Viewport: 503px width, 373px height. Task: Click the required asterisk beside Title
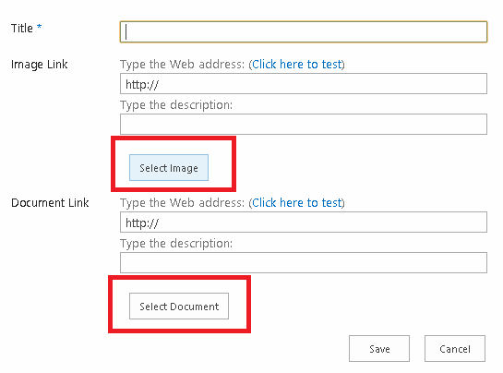pyautogui.click(x=39, y=27)
